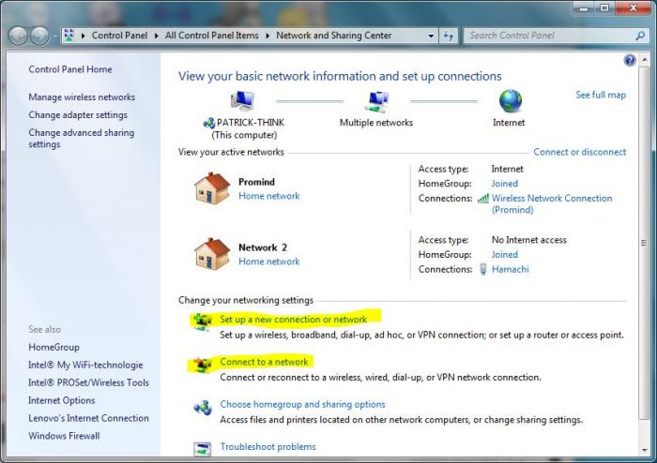
Task: Click the Refresh button beside address bar
Action: (x=449, y=36)
